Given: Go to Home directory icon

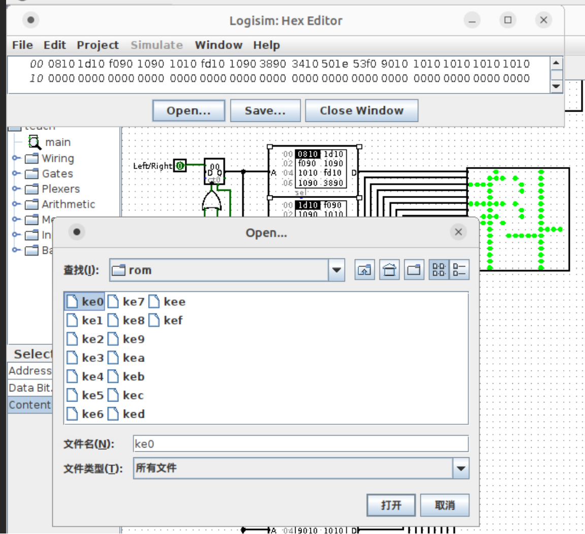Looking at the screenshot, I should (x=389, y=270).
